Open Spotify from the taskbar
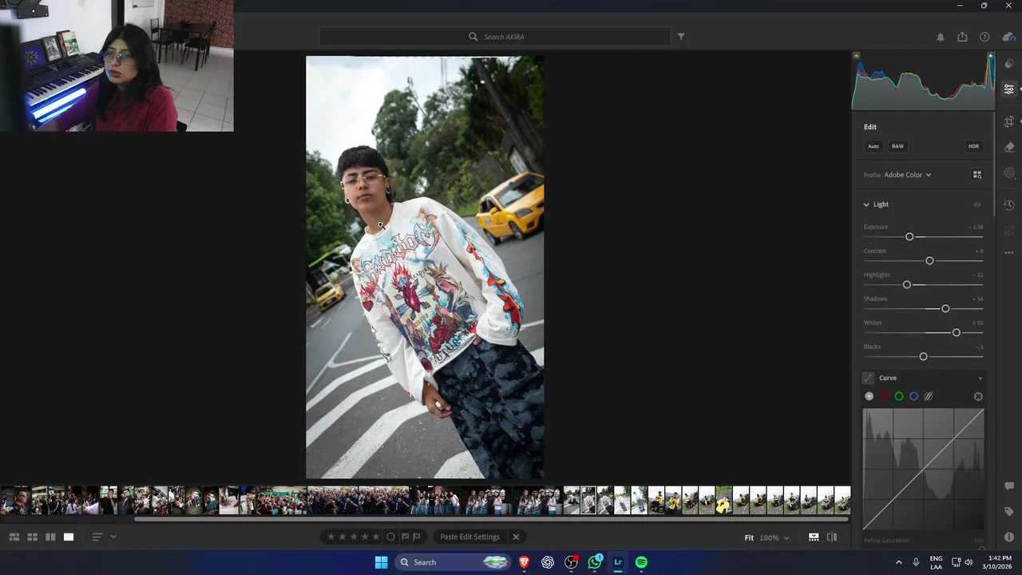The height and width of the screenshot is (575, 1022). click(x=641, y=562)
